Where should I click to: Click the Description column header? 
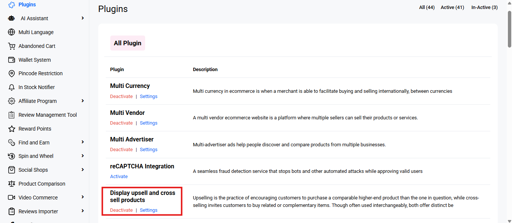tap(205, 70)
